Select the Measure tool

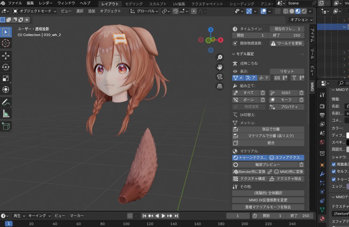[6, 113]
